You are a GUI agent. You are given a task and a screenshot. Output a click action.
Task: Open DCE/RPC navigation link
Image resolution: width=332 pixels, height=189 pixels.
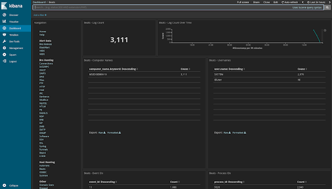pyautogui.click(x=44, y=67)
